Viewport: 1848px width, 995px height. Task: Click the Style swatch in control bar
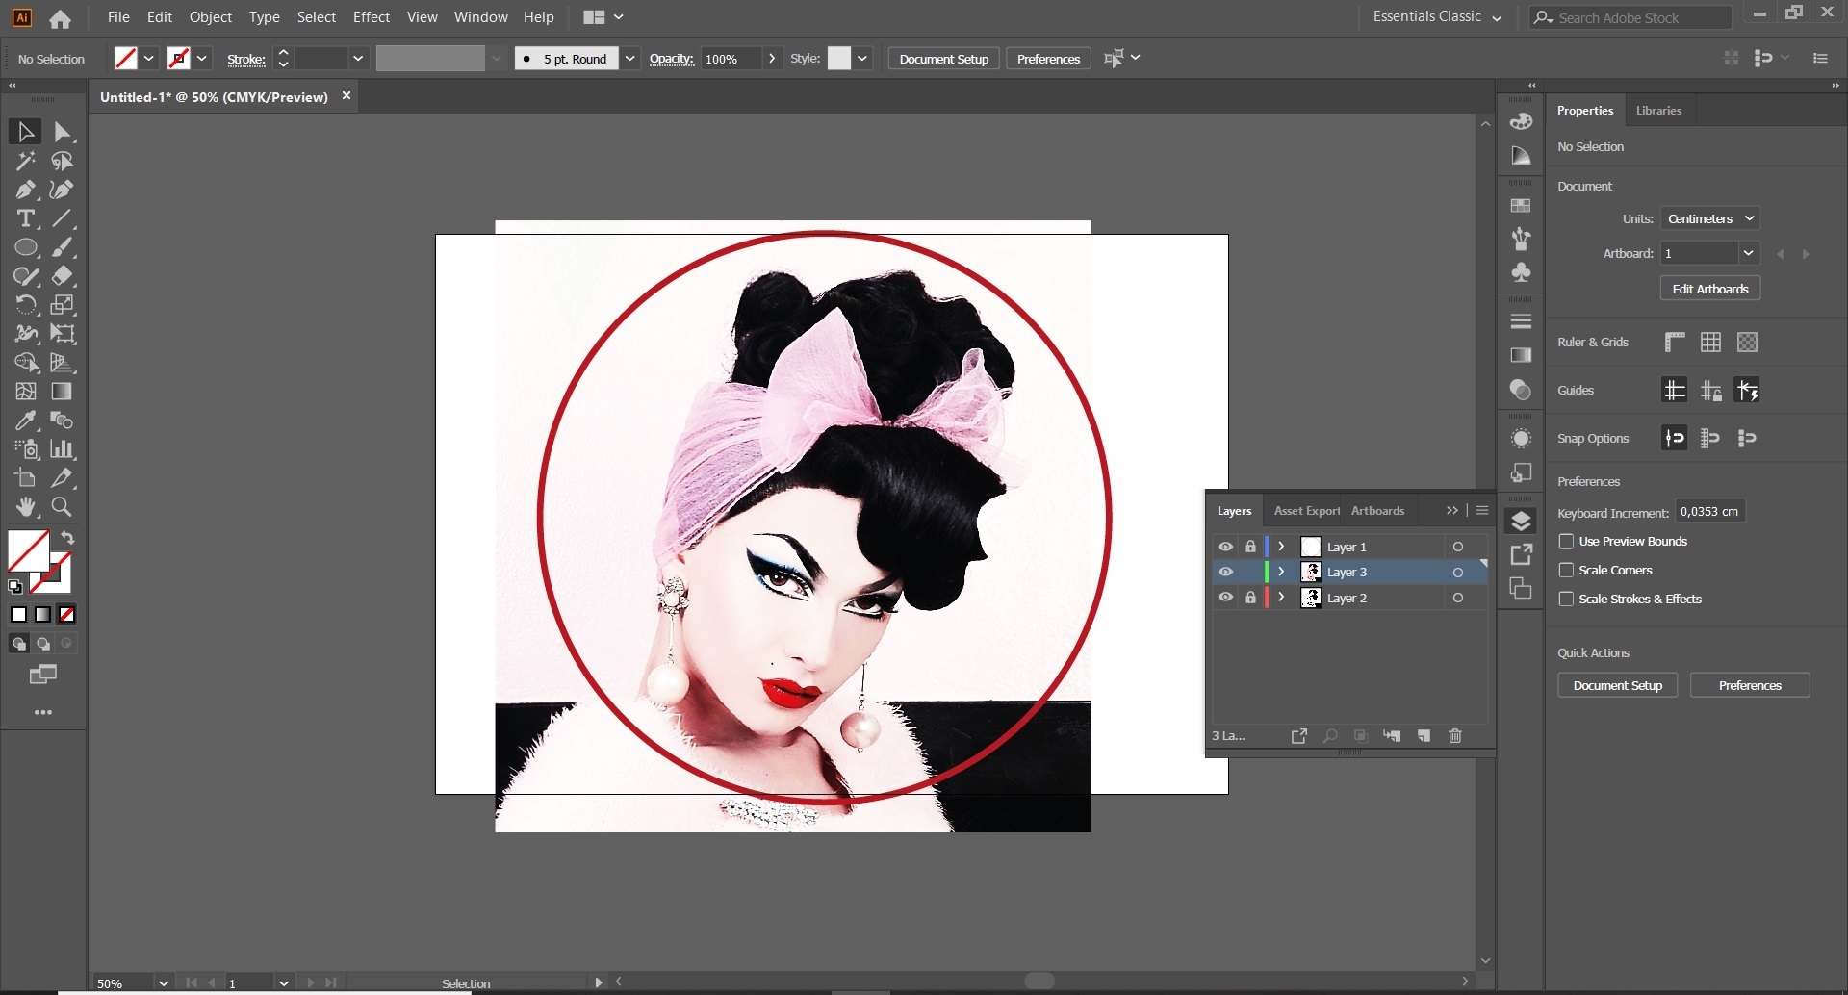coord(839,59)
